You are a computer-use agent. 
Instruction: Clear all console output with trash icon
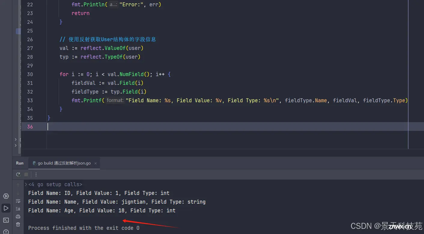pos(18,224)
